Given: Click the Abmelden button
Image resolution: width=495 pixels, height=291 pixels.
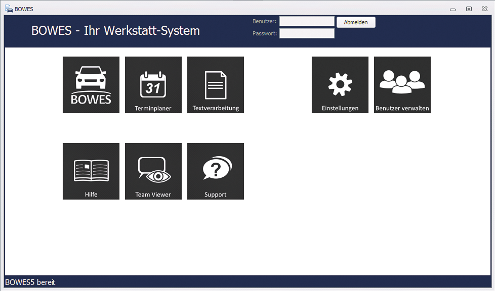Looking at the screenshot, I should (356, 22).
